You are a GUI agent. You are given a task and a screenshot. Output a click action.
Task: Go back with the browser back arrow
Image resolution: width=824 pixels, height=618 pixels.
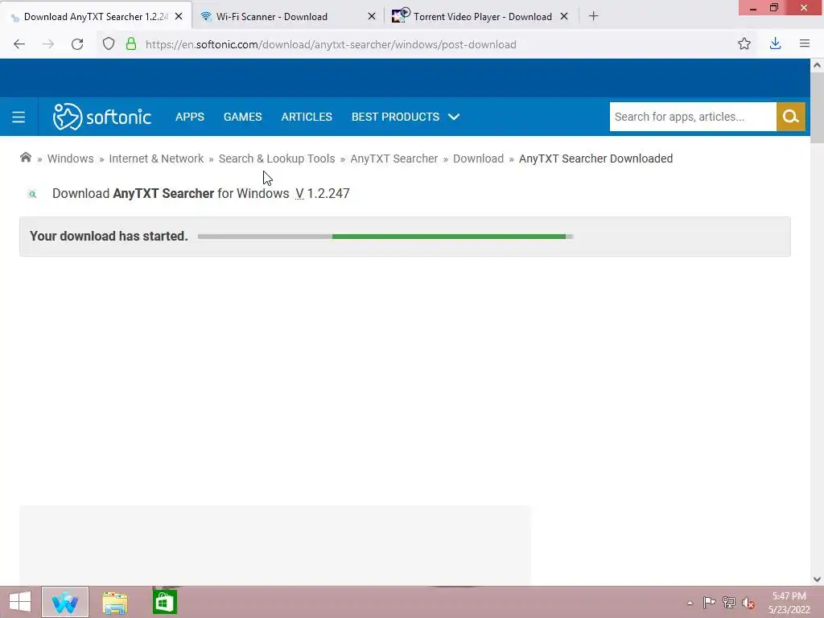pos(19,44)
